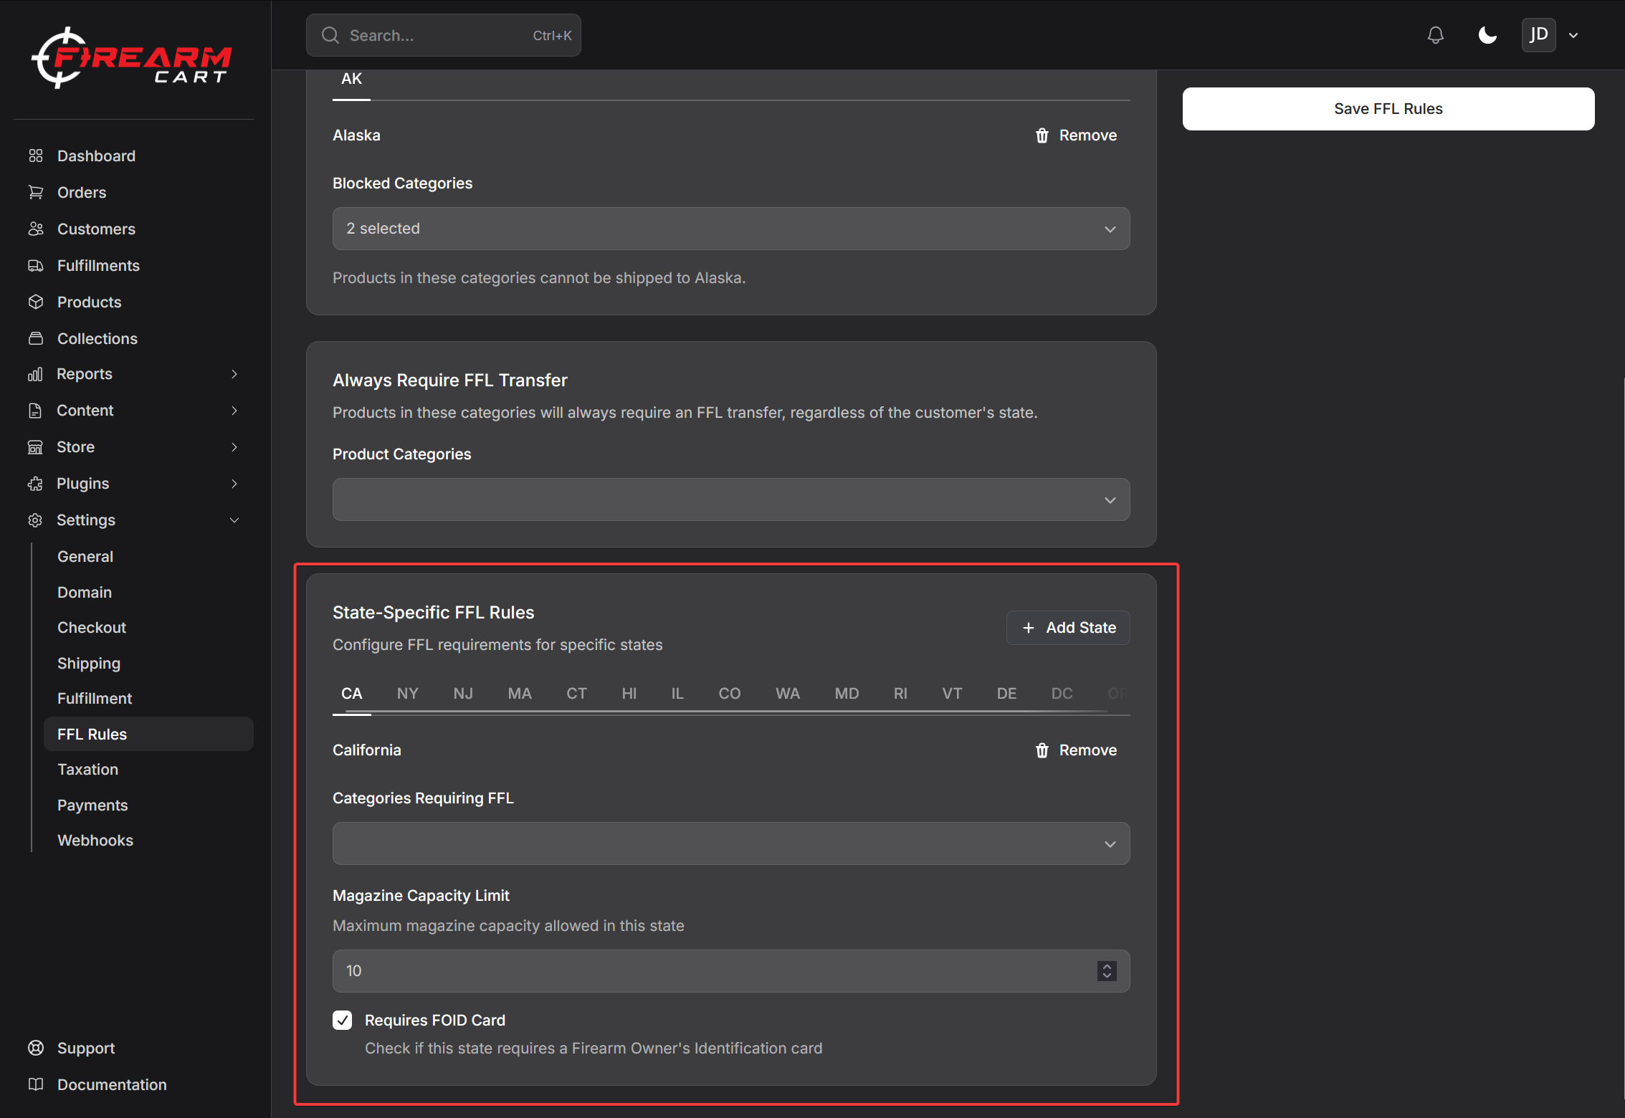This screenshot has width=1625, height=1118.
Task: Click the Reports bar chart icon
Action: (35, 374)
